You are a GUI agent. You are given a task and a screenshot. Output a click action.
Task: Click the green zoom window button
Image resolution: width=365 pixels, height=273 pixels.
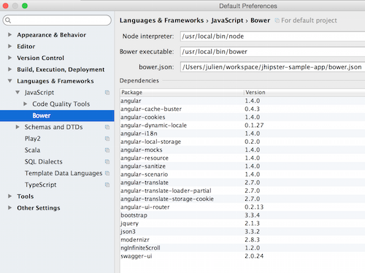[25, 6]
